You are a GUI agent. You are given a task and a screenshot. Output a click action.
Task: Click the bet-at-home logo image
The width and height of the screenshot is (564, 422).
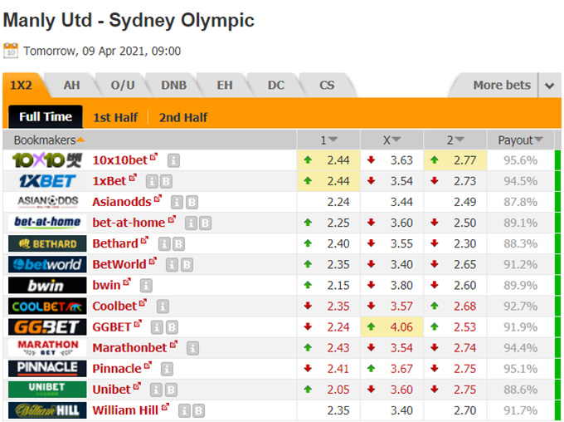[x=47, y=223]
